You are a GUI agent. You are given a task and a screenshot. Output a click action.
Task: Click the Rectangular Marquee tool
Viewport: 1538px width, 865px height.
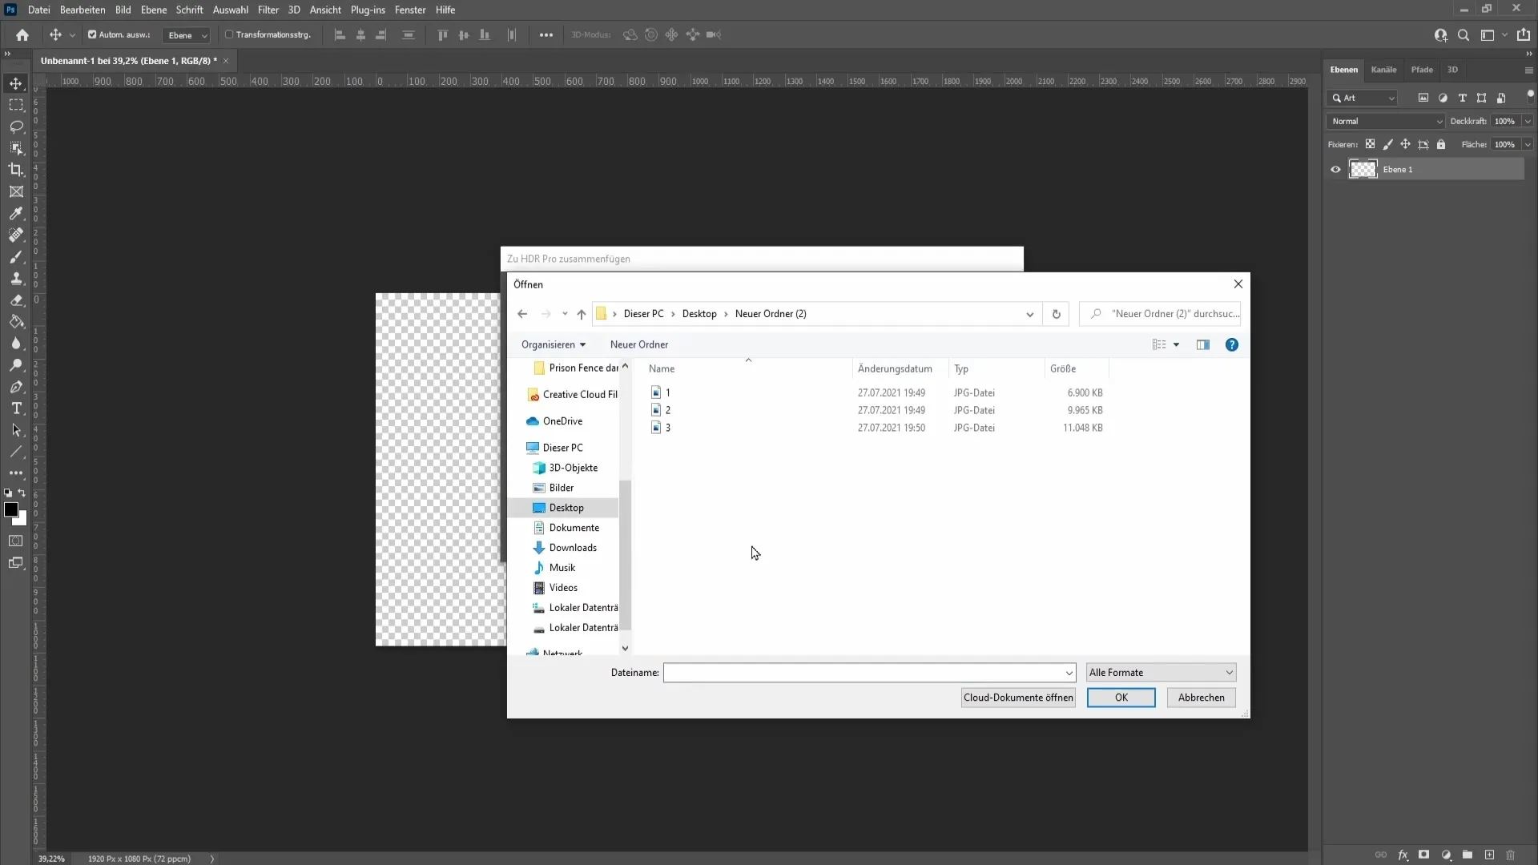pos(16,105)
